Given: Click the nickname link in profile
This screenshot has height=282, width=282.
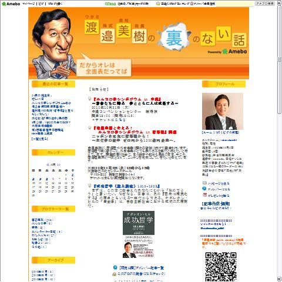Looking at the screenshot, I should (229, 140).
